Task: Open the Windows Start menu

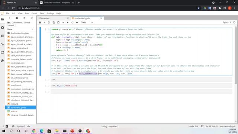Action: coord(4,131)
